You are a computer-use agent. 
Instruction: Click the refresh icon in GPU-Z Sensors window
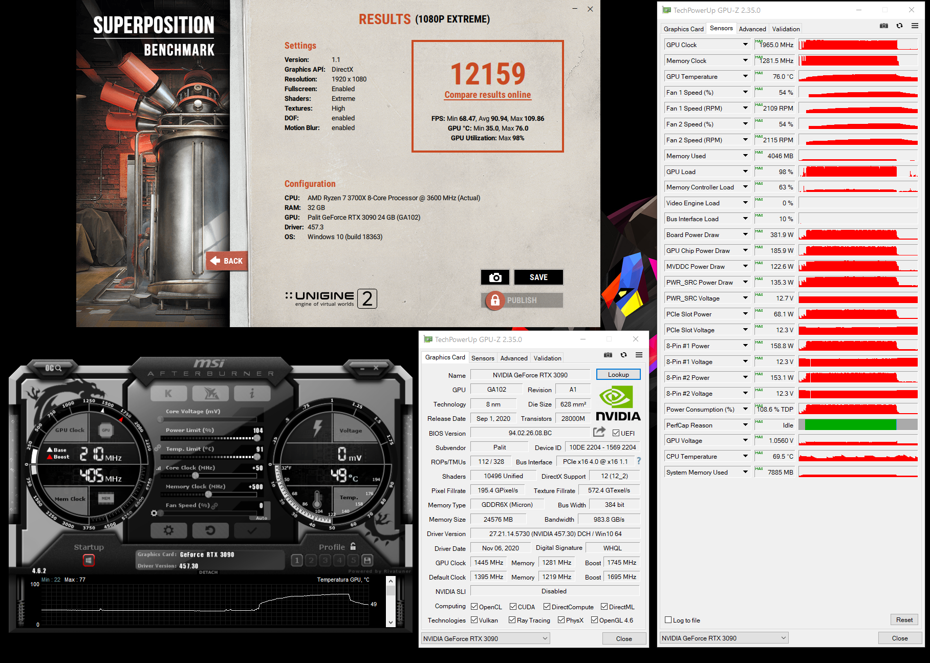coord(899,26)
